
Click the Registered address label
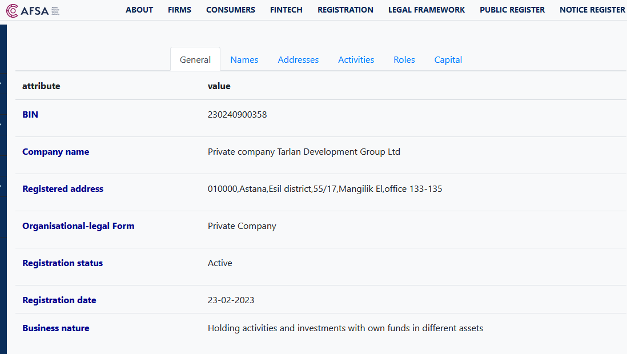(63, 188)
